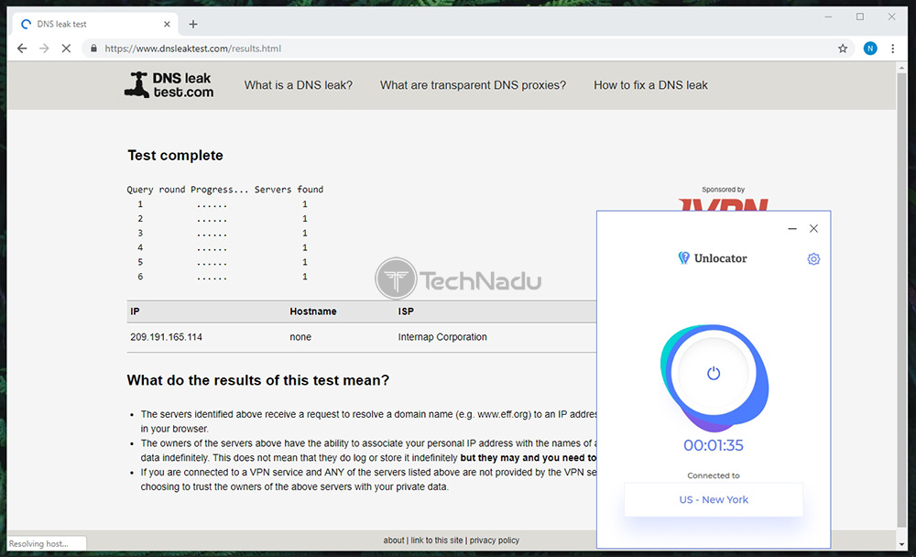Close the Unlocator window

point(813,228)
